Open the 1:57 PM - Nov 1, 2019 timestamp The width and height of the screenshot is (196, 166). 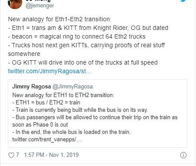pos(51,155)
